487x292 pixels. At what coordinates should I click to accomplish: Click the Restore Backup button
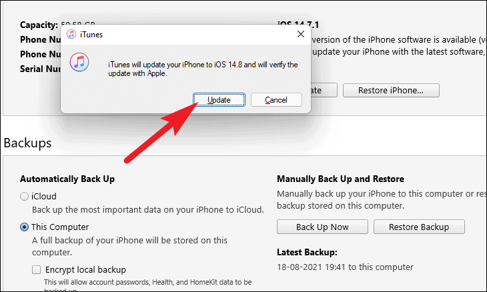tap(419, 227)
